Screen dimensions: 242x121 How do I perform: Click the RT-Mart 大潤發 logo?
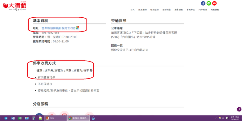click(15, 6)
